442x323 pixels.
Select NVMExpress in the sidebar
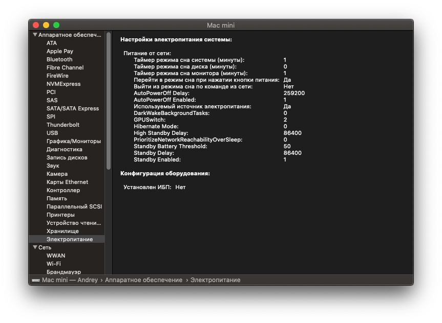(64, 84)
